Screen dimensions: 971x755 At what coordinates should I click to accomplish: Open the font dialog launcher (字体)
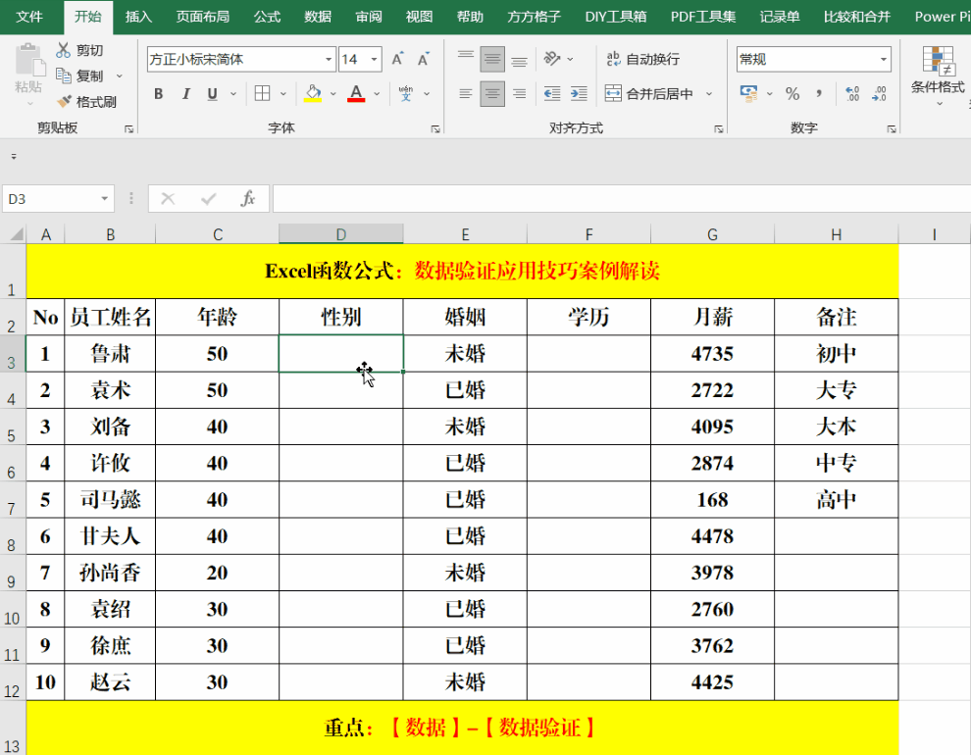click(435, 128)
